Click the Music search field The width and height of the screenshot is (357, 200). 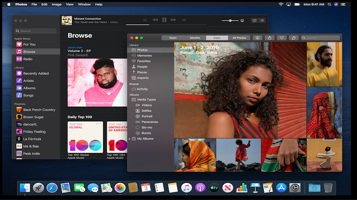pyautogui.click(x=35, y=31)
